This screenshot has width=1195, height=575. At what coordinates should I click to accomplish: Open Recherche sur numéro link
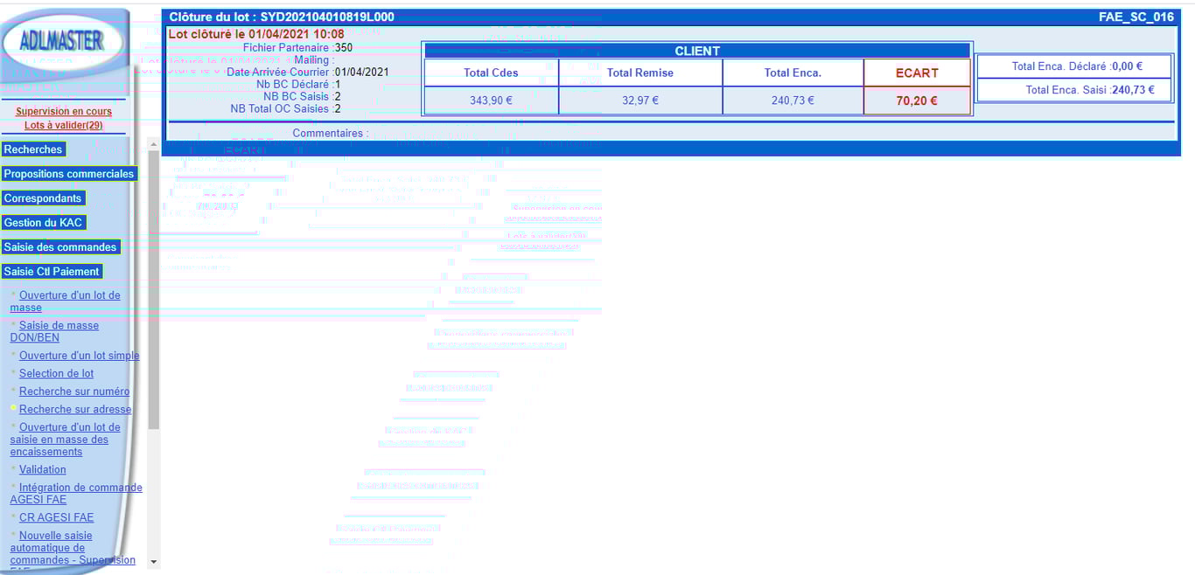pos(74,391)
